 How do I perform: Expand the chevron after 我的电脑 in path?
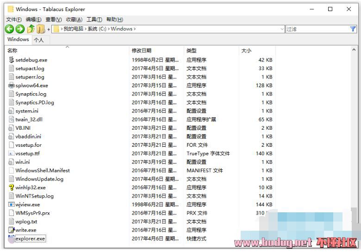86,29
